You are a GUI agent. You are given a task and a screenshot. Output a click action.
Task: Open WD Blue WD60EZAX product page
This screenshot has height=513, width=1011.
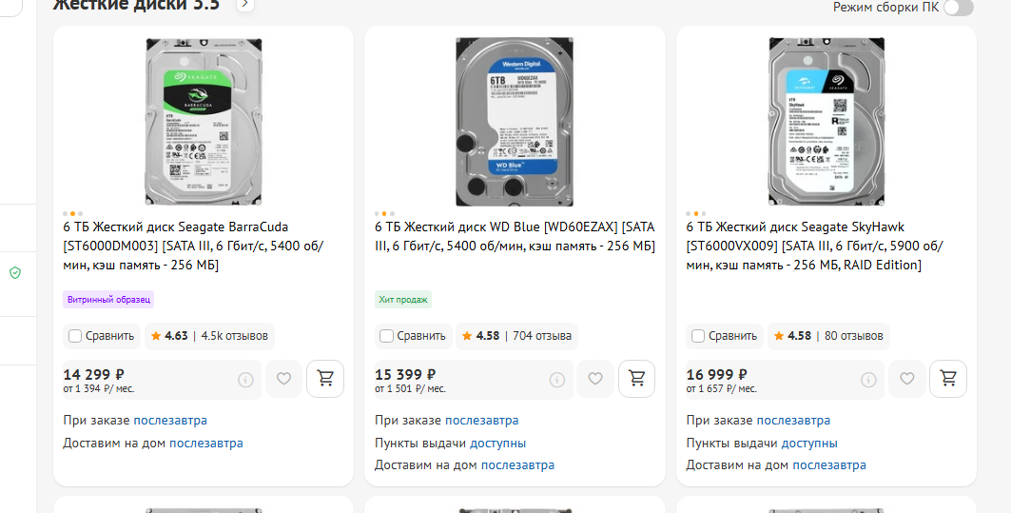(x=514, y=236)
